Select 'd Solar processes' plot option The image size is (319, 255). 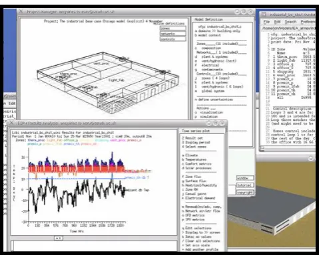click(x=196, y=168)
